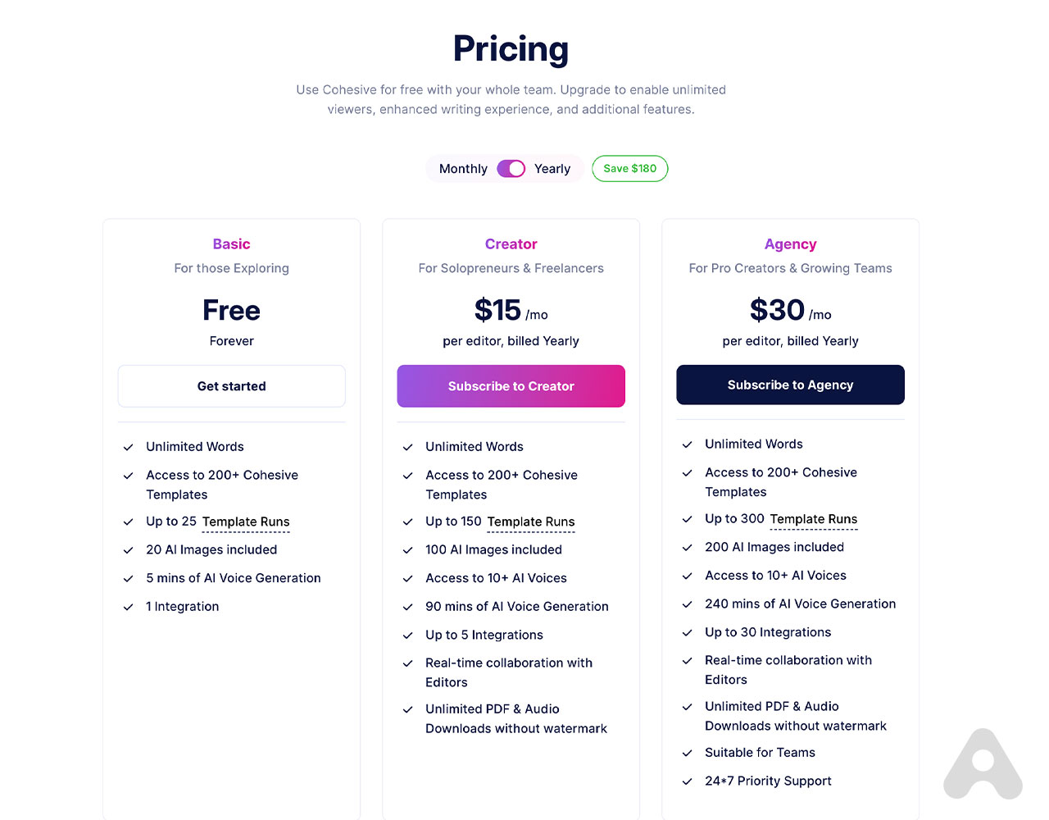Select the Yearly billing label
Screen dimensions: 1049x820
point(552,169)
